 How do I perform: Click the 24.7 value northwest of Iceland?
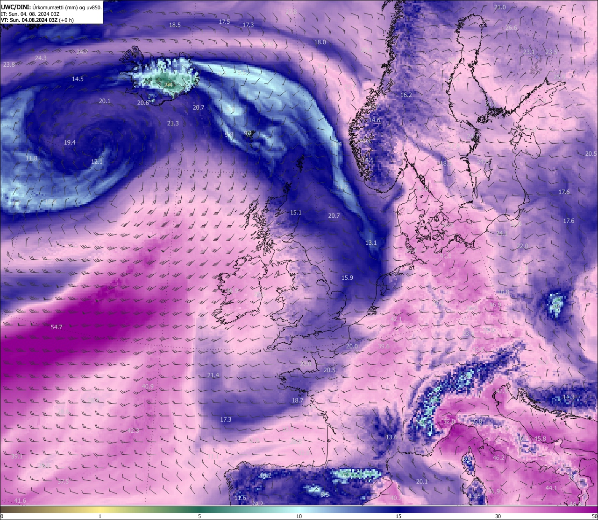(x=82, y=52)
